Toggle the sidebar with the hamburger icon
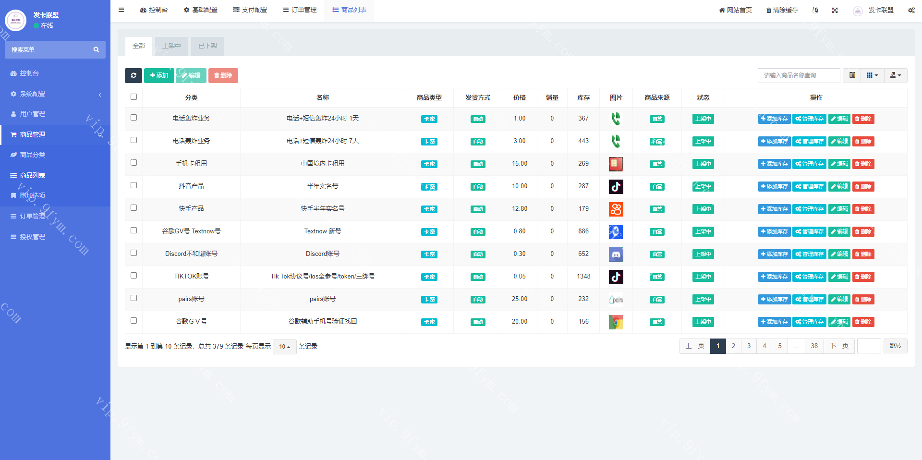 121,10
